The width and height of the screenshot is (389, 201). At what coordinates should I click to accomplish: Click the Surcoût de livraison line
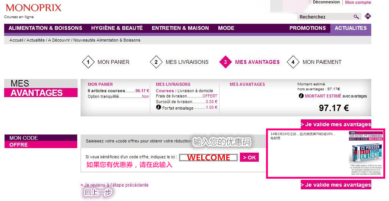(187, 102)
